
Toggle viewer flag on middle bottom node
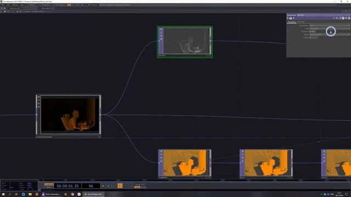pos(242,151)
